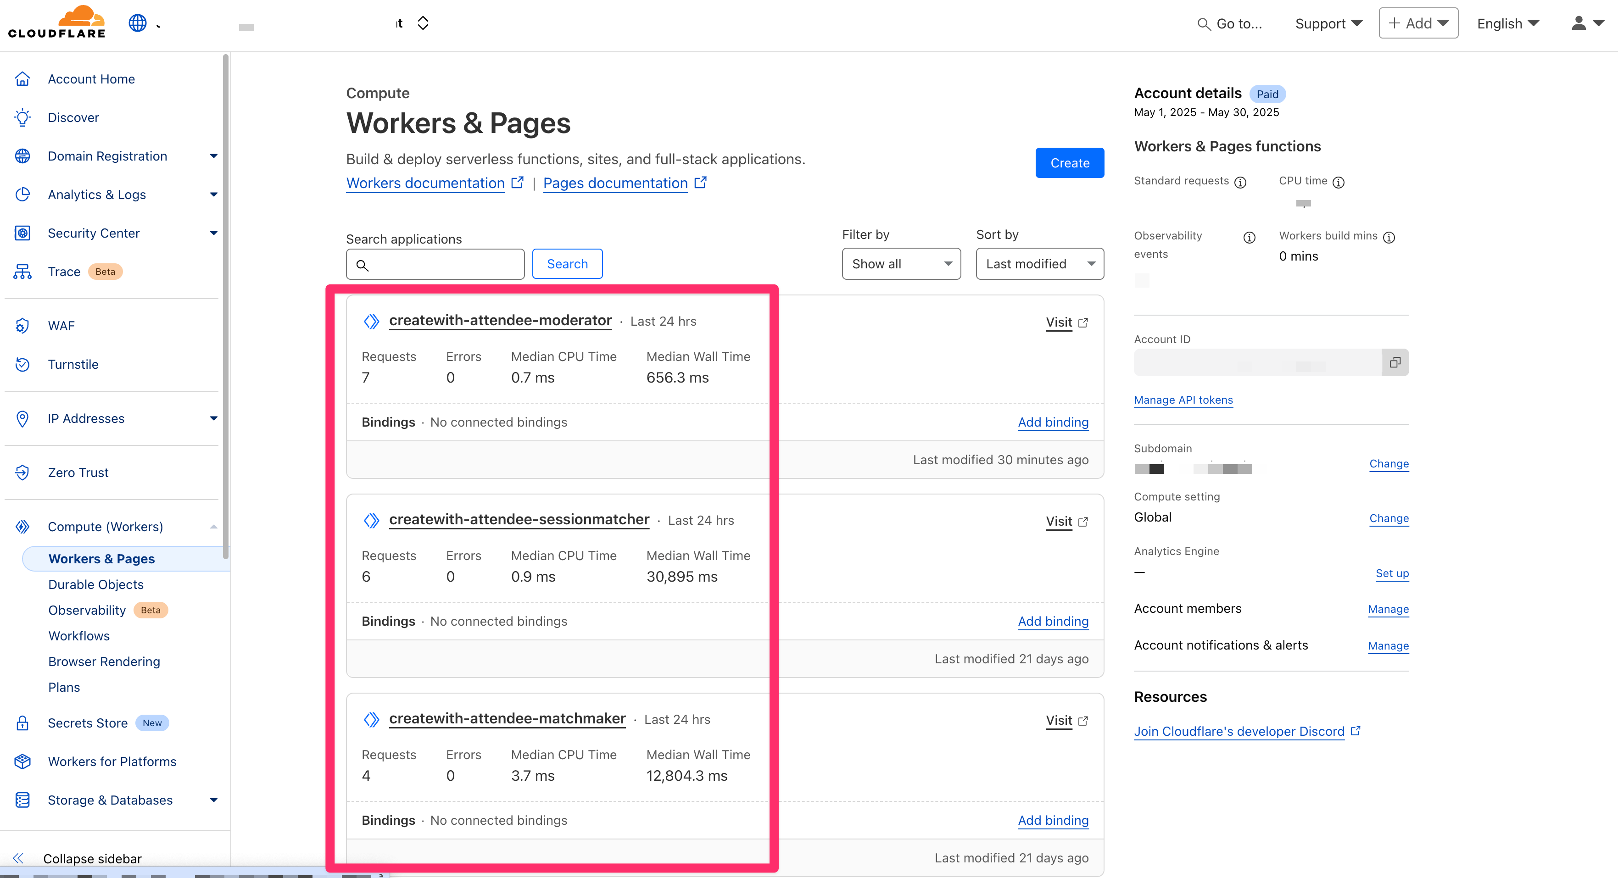Expand the Domain Registration section
Image resolution: width=1618 pixels, height=878 pixels.
click(x=213, y=156)
